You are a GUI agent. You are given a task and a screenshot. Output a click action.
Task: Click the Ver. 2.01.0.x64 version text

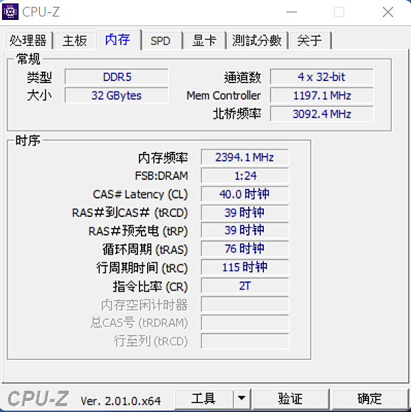(x=120, y=401)
